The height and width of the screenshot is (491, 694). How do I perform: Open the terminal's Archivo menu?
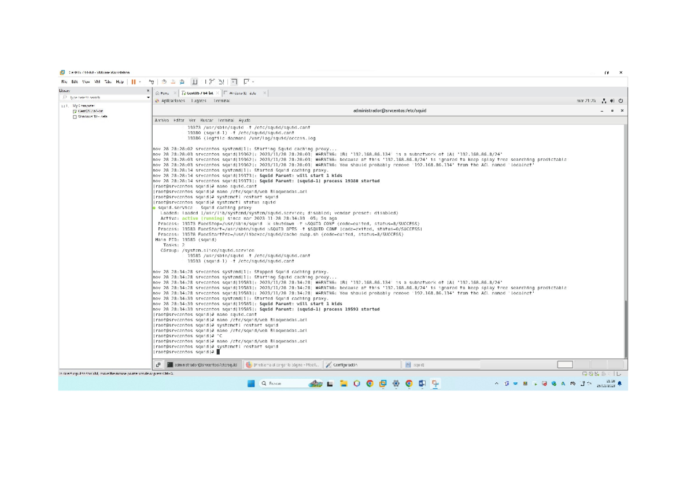click(x=161, y=120)
